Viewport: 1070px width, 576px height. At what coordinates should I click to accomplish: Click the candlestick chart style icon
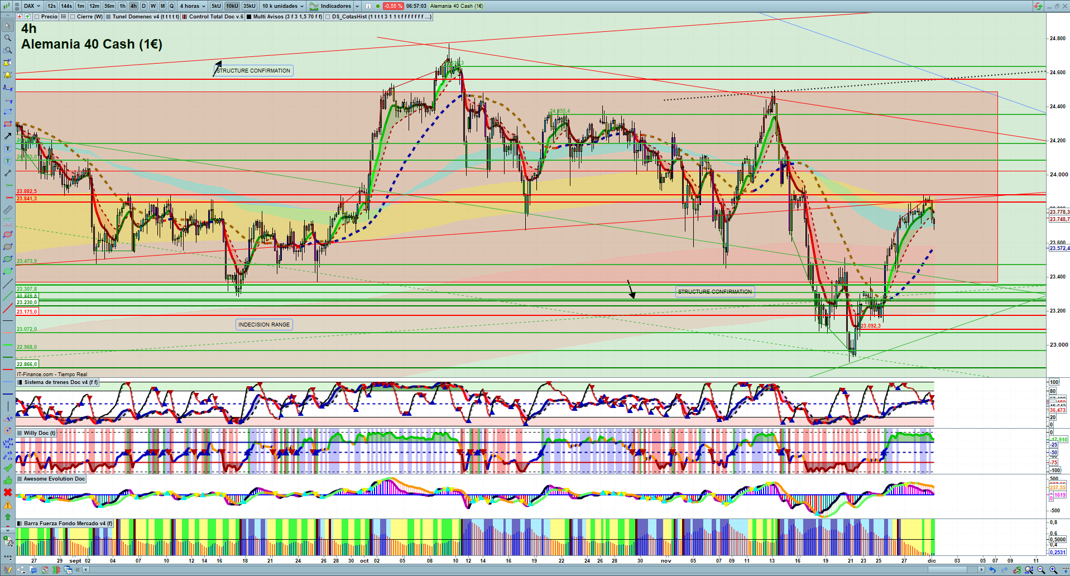pos(7,6)
